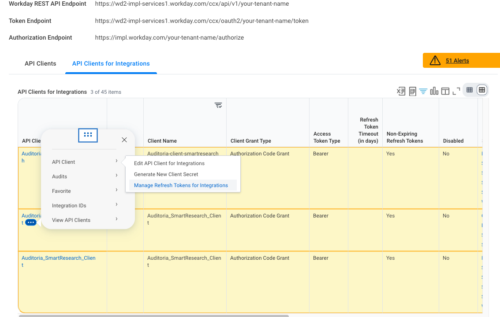Export table to Excel icon
Screen dimensions: 500x317
pos(401,91)
